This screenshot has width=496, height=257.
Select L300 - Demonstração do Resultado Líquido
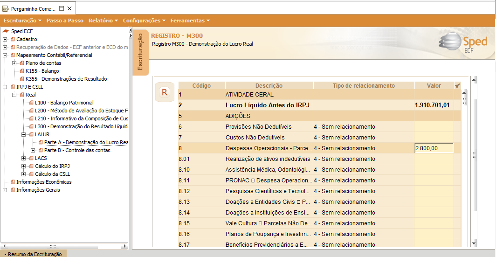tap(82, 126)
